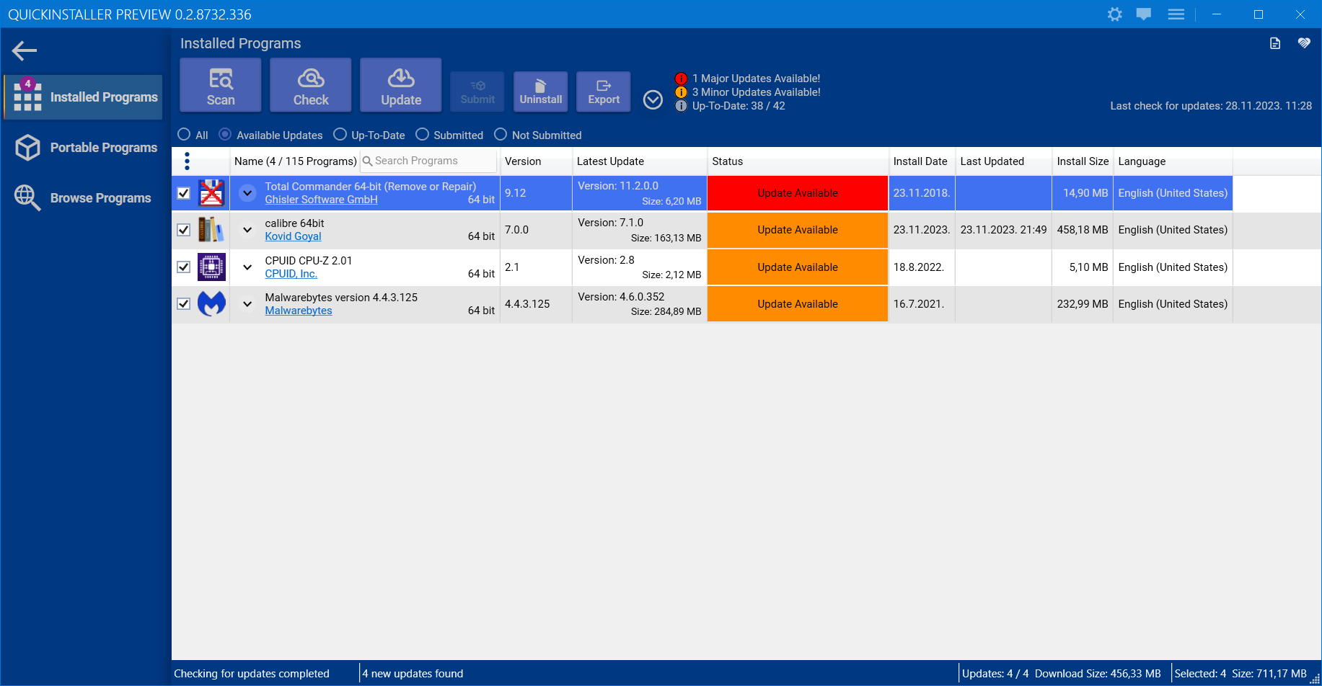Open Malwarebytes publisher link
Image resolution: width=1322 pixels, height=686 pixels.
(x=299, y=311)
